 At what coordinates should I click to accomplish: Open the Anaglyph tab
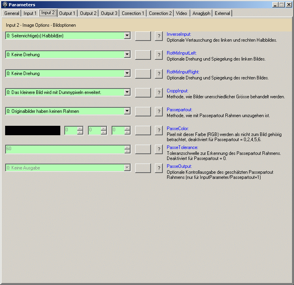pyautogui.click(x=201, y=13)
